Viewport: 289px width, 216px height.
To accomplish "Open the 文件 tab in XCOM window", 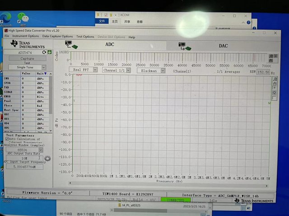I will 102,21.
